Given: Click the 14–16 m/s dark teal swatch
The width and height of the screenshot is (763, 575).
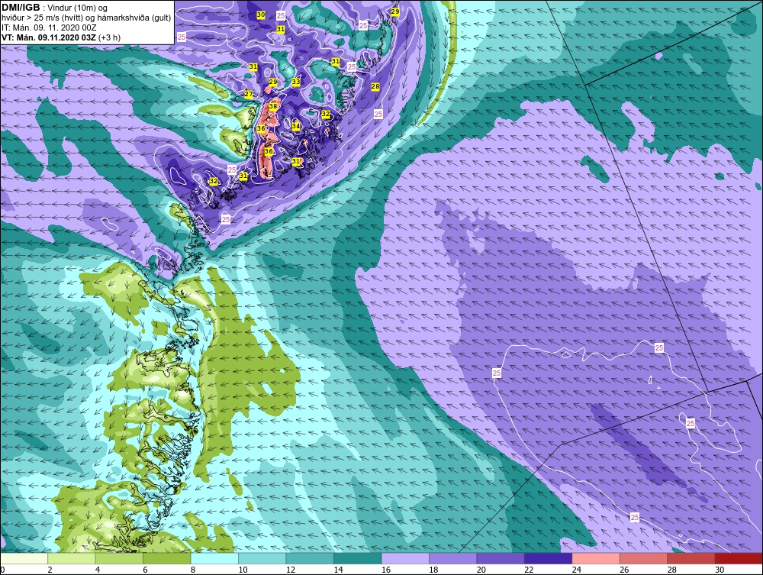Looking at the screenshot, I should click(358, 558).
